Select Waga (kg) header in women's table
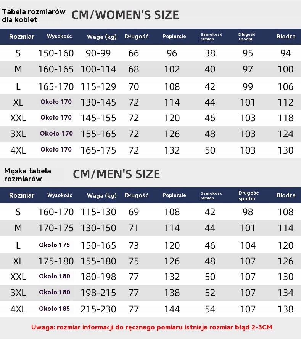Image resolution: width=301 pixels, height=339 pixels. tap(101, 37)
